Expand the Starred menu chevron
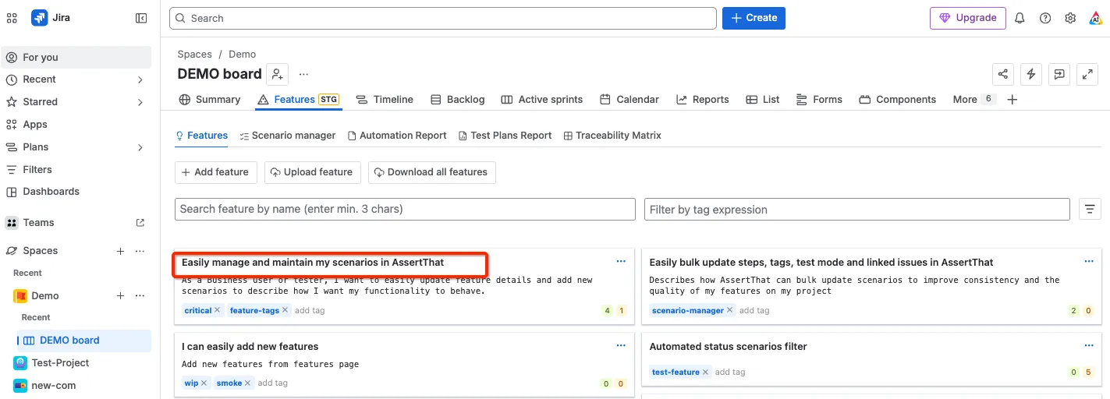1110x399 pixels. point(140,102)
